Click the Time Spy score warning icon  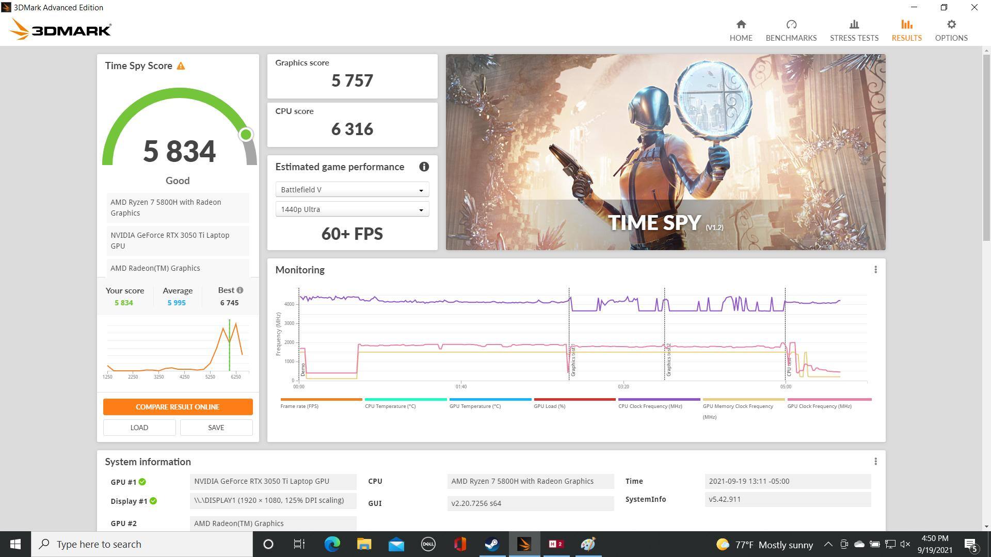[181, 66]
